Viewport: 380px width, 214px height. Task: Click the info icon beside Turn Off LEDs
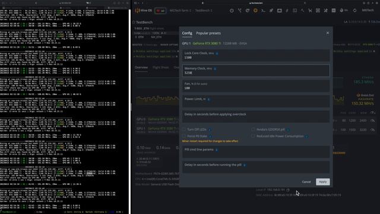point(210,130)
